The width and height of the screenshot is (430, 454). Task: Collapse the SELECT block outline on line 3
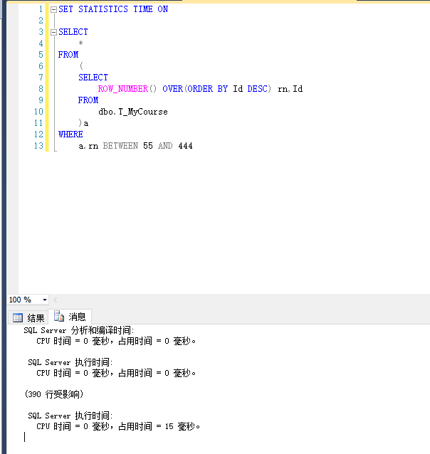[x=53, y=32]
